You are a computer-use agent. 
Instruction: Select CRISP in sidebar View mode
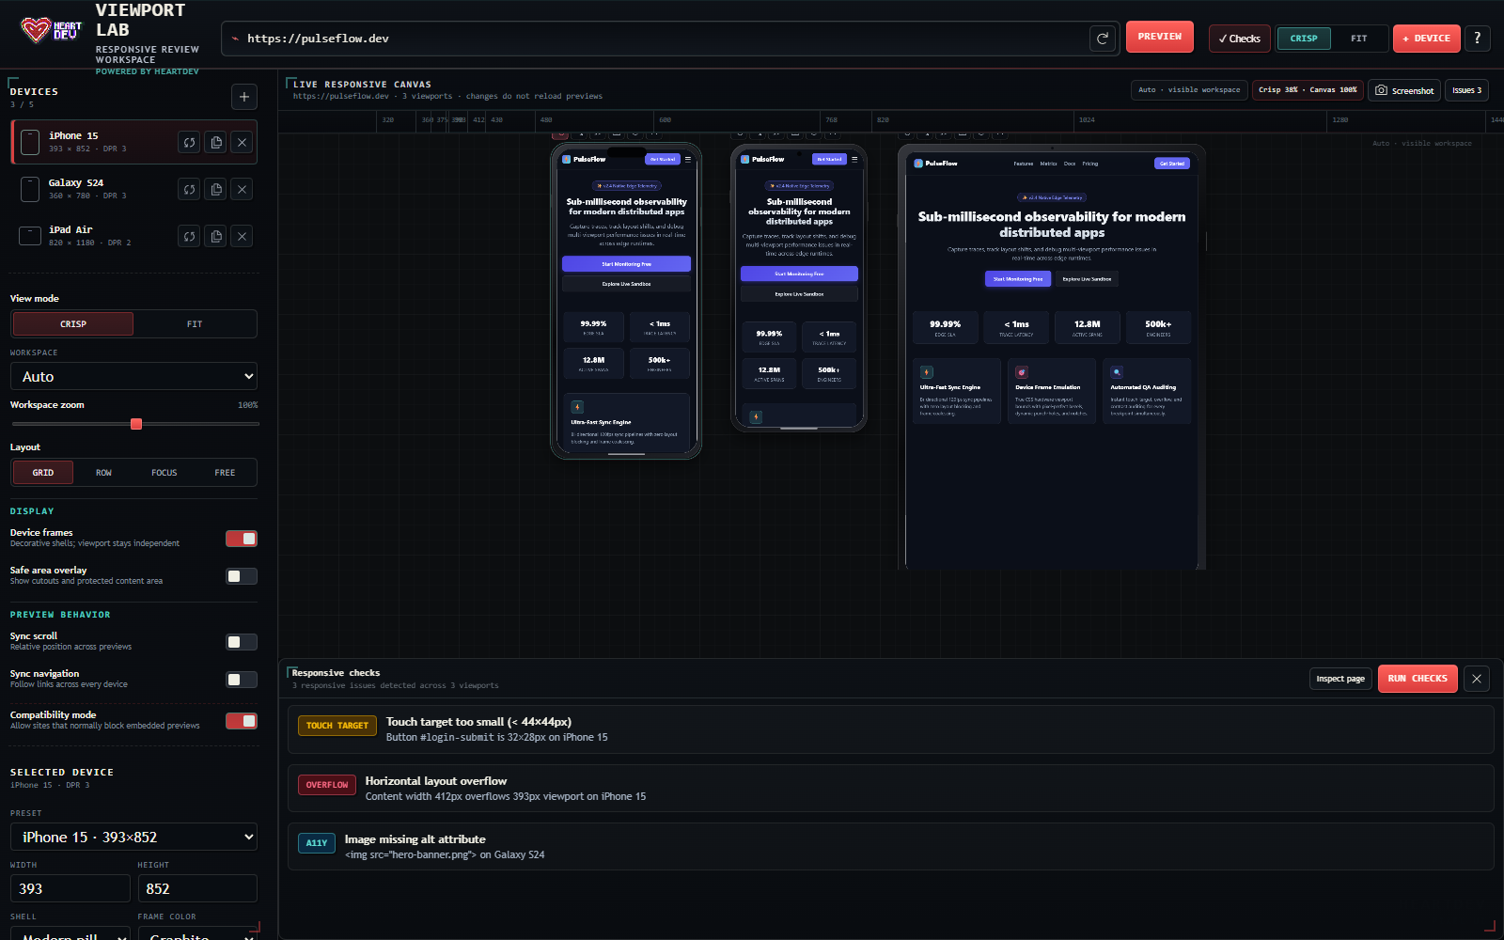tap(73, 324)
